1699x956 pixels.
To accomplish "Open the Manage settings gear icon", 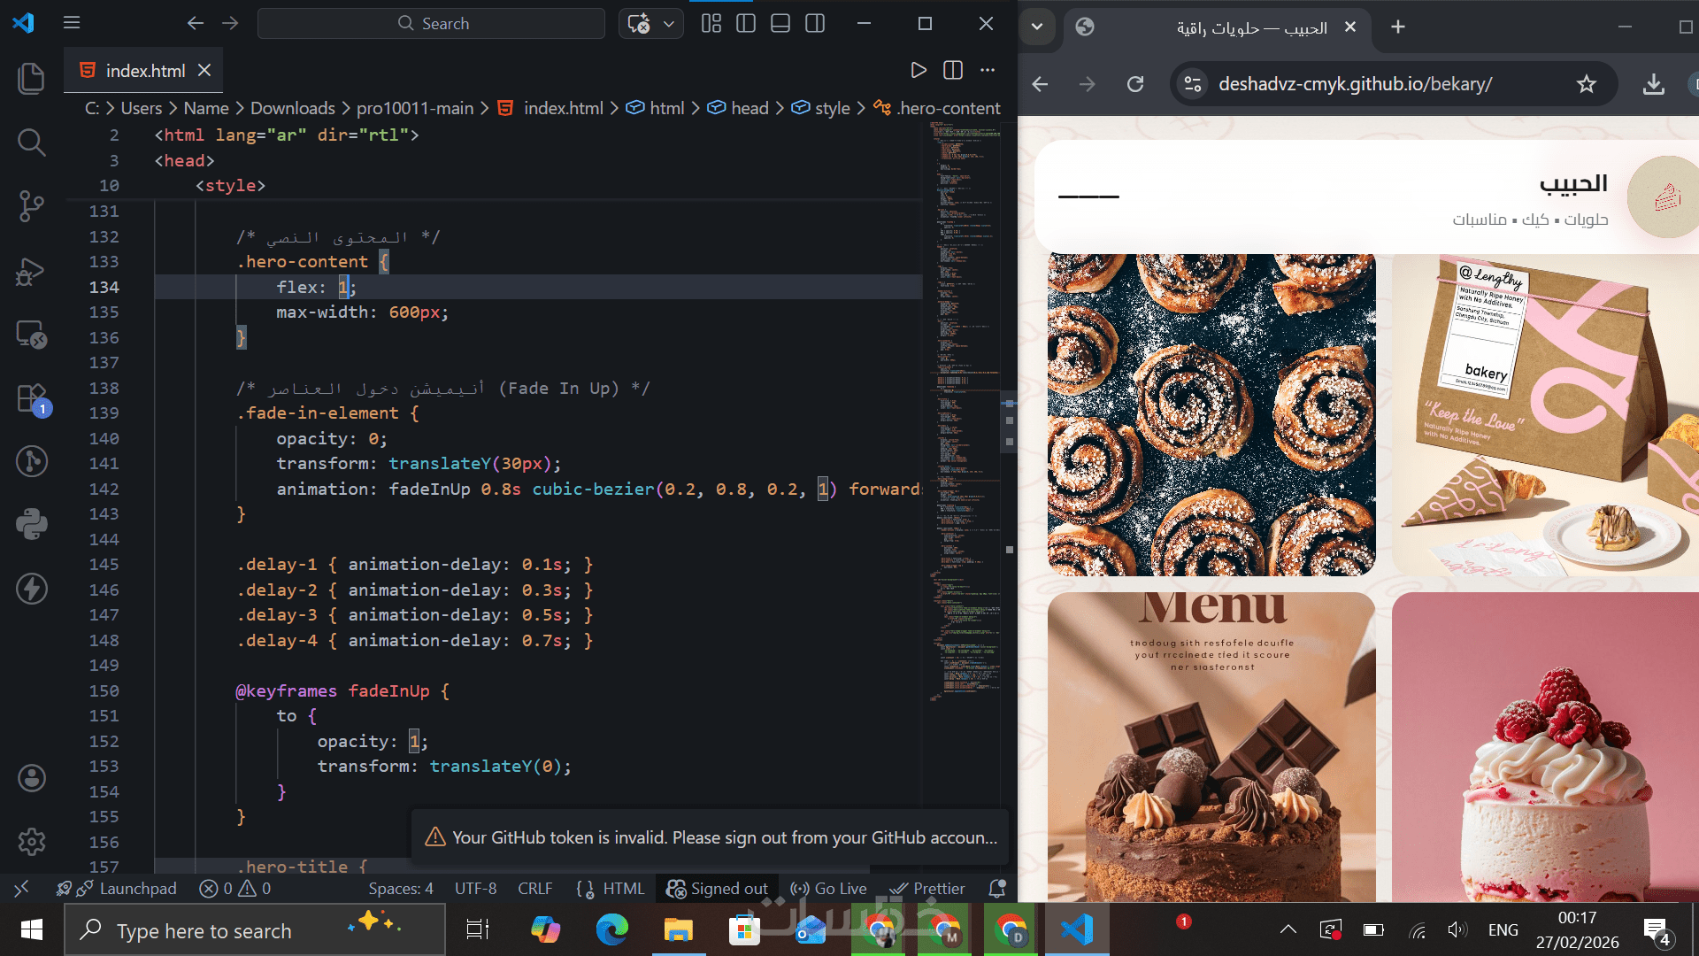I will [31, 841].
